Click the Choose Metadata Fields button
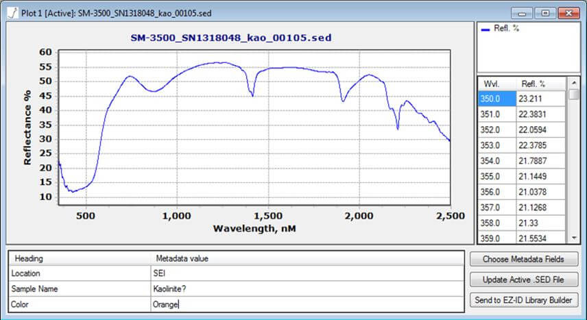587x320 pixels. tap(525, 259)
